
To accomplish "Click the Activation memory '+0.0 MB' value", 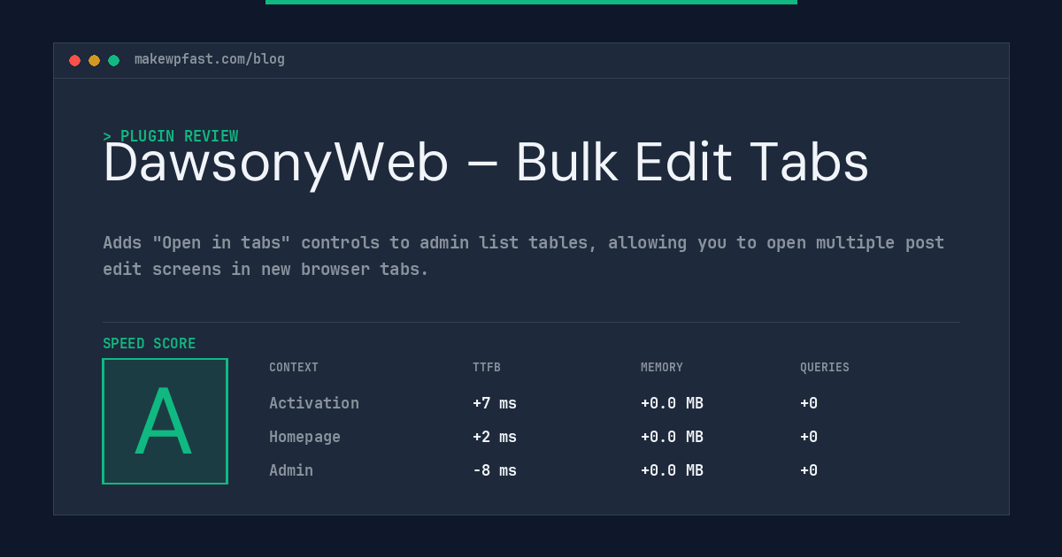I will (x=672, y=403).
